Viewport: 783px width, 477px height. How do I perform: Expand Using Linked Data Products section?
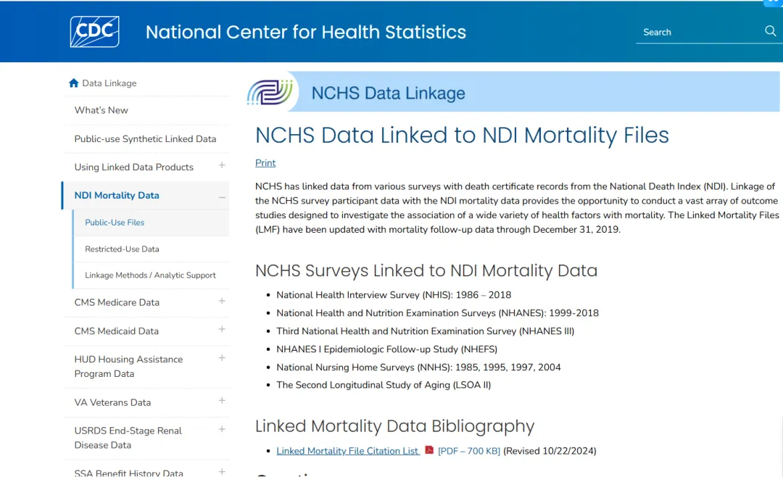tap(222, 165)
